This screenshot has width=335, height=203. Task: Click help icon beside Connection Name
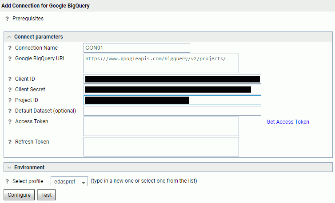click(x=10, y=48)
